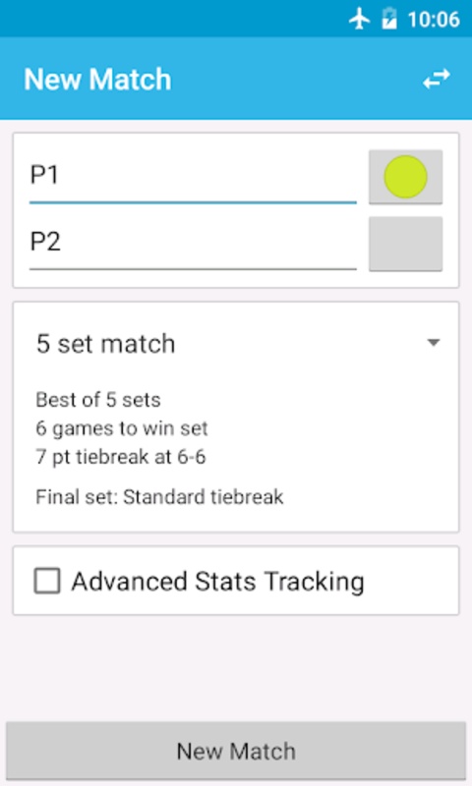Start the match with the bottom New Match button
The image size is (472, 786).
(236, 751)
